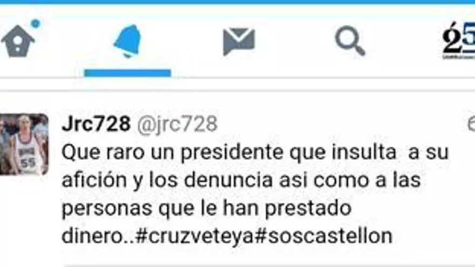Click the blue dot on Home icon
475x267 pixels.
pyautogui.click(x=36, y=23)
